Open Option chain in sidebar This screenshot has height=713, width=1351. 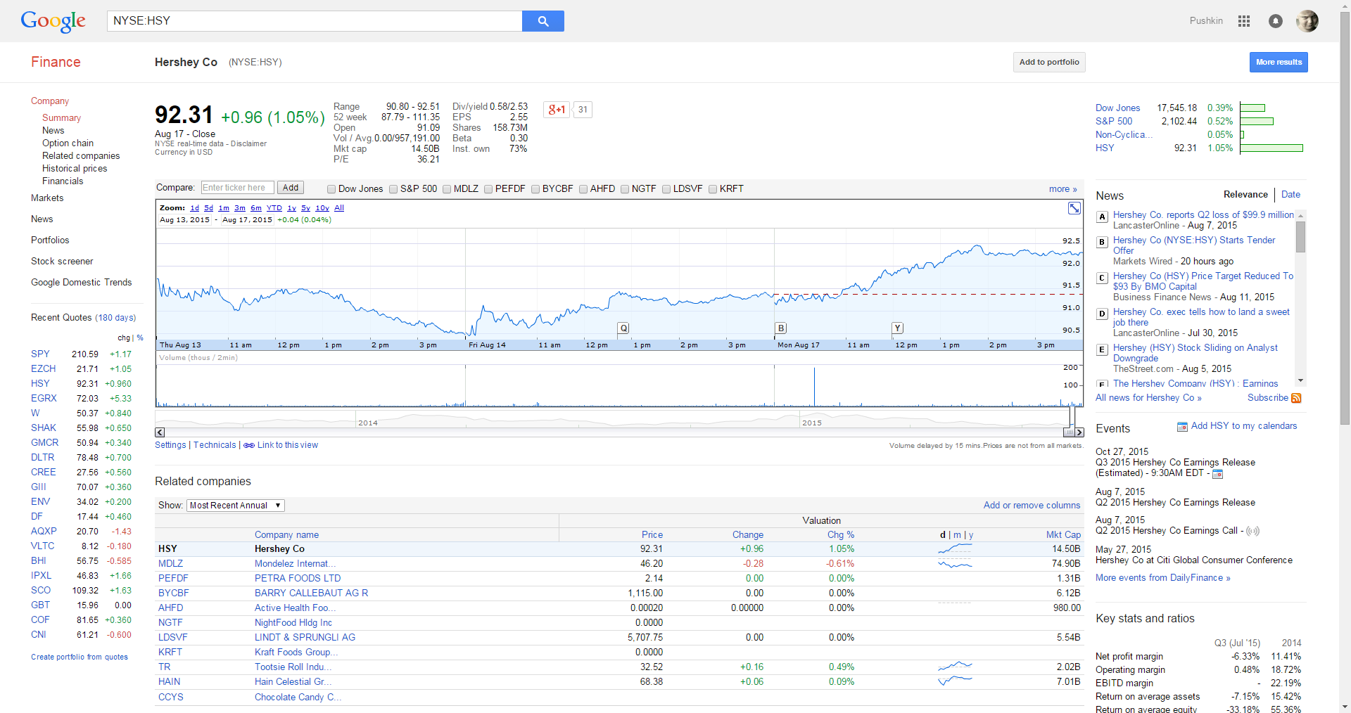[x=68, y=143]
